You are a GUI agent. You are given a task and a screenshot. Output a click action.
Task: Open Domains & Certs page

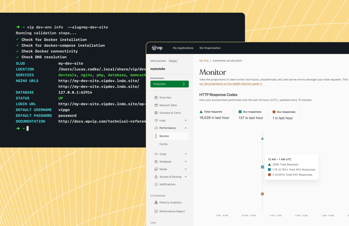[x=170, y=113]
